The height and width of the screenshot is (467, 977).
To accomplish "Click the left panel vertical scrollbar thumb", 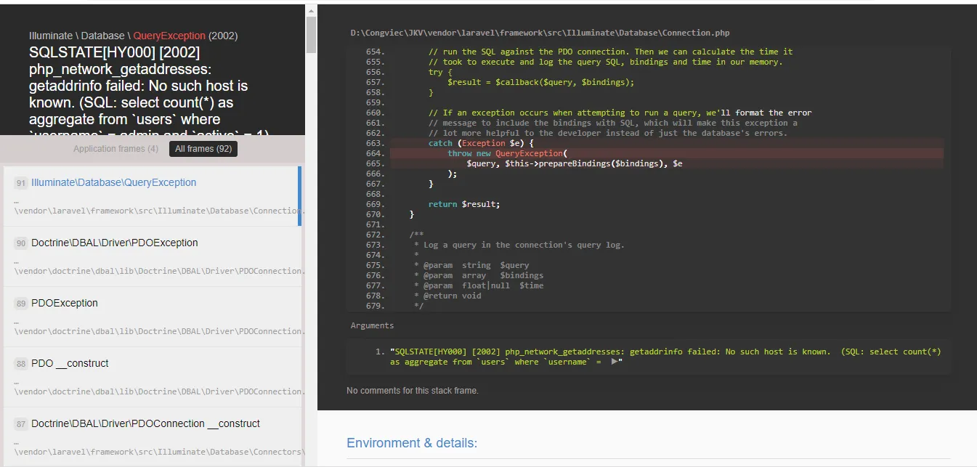I will pos(311,35).
